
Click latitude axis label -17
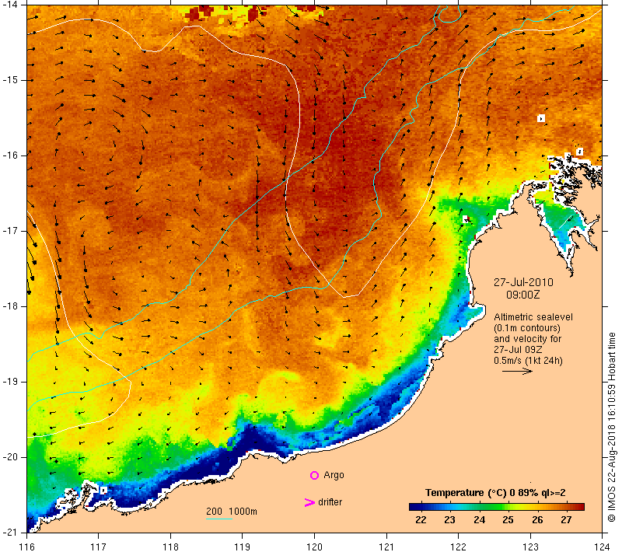pos(9,231)
